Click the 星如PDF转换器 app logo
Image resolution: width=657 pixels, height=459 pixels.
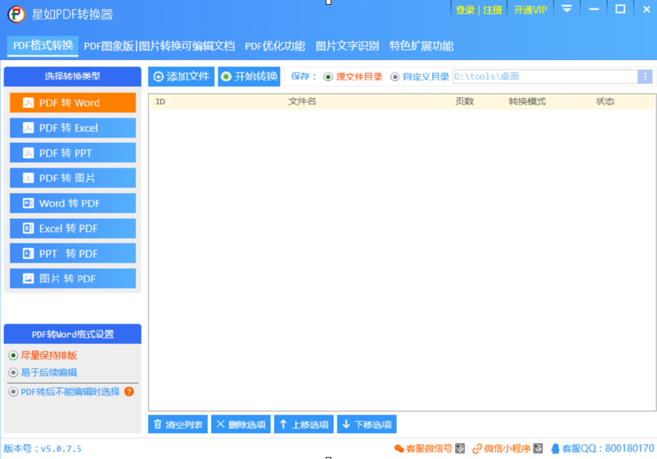(x=16, y=14)
